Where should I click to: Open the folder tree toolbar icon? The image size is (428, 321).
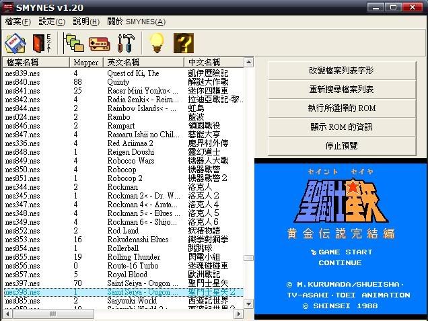(73, 43)
